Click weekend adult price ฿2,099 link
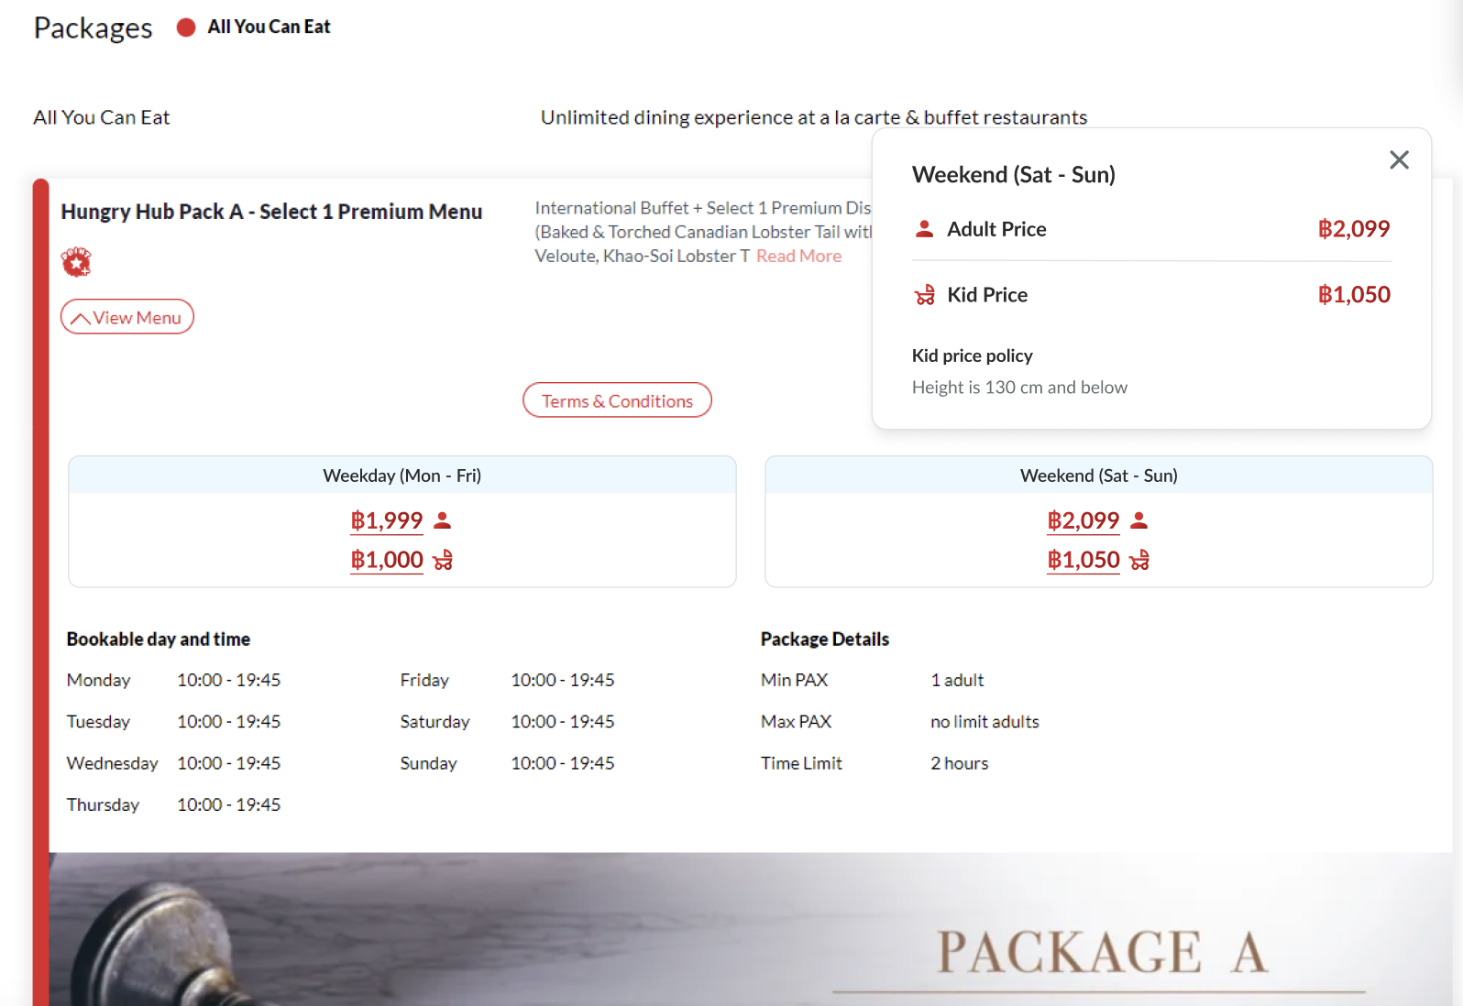 coord(1083,520)
